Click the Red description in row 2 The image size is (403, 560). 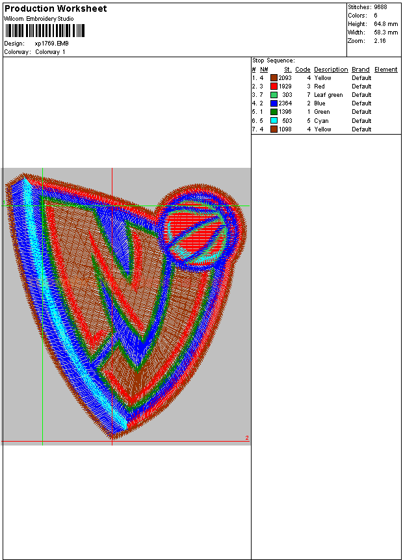(x=319, y=87)
